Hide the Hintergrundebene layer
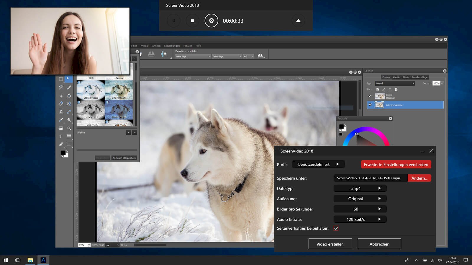The width and height of the screenshot is (472, 265). point(370,105)
